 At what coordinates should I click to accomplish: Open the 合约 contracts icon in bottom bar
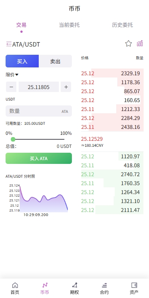click(x=104, y=285)
